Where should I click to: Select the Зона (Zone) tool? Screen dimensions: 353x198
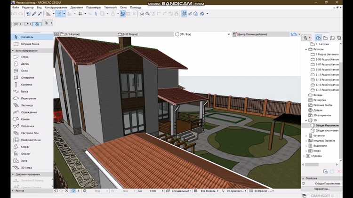[x=32, y=161]
